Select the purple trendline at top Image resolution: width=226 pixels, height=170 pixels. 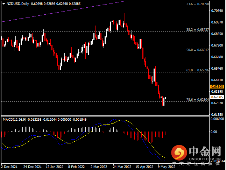[63, 12]
